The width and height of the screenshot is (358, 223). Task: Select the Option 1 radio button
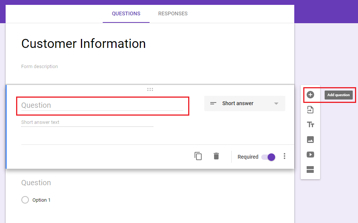[25, 200]
